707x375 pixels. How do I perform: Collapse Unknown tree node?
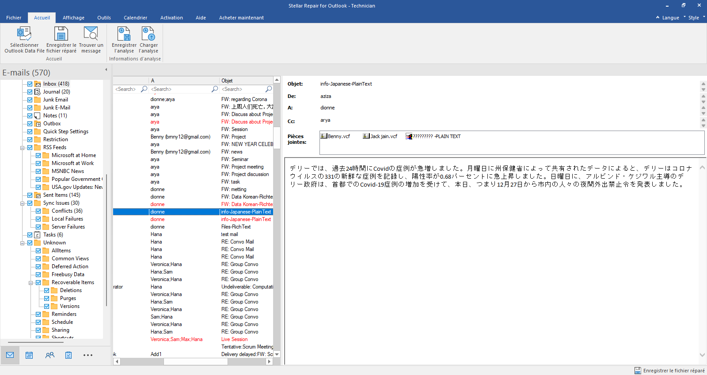pos(22,243)
